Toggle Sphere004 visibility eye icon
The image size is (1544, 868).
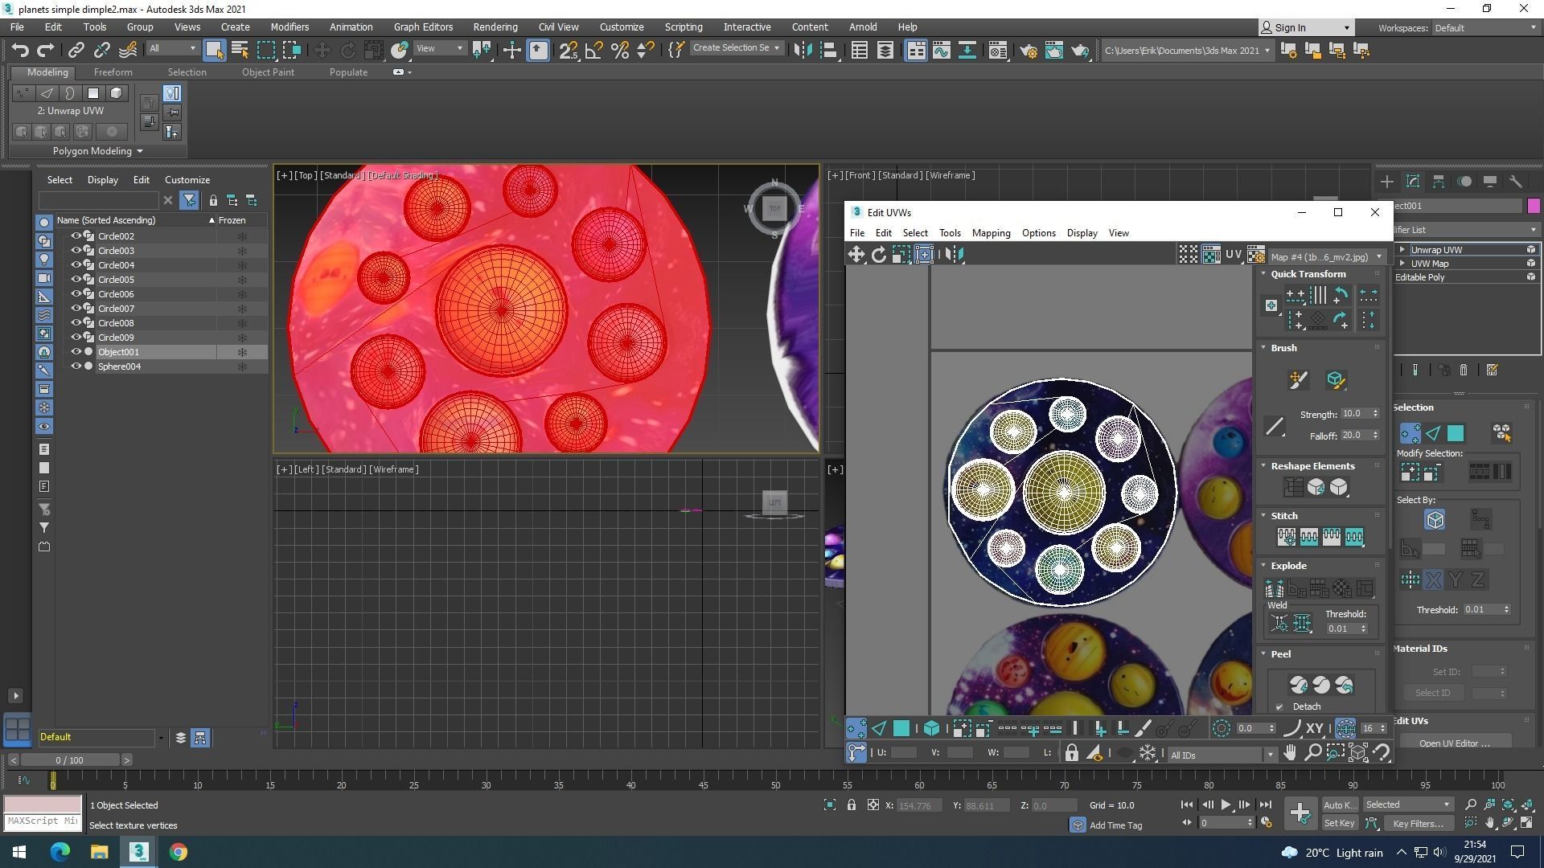pos(76,366)
